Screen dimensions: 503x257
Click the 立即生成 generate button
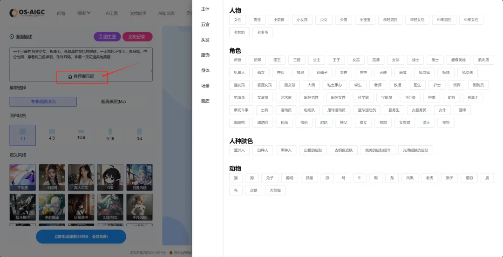click(81, 237)
